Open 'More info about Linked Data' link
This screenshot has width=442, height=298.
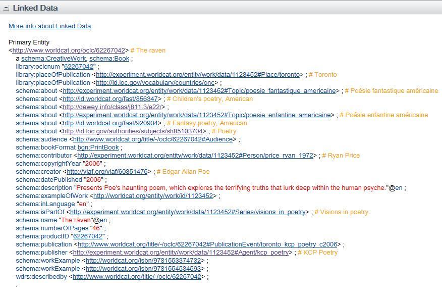[49, 26]
